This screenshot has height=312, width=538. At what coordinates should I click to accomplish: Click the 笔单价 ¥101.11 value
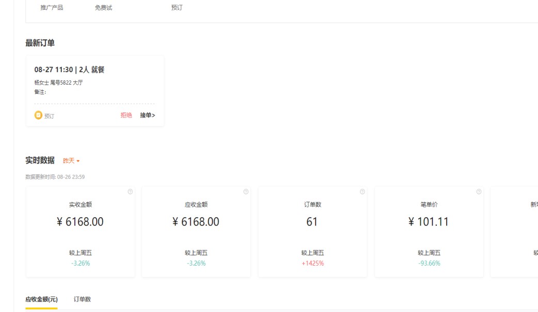[x=428, y=222]
